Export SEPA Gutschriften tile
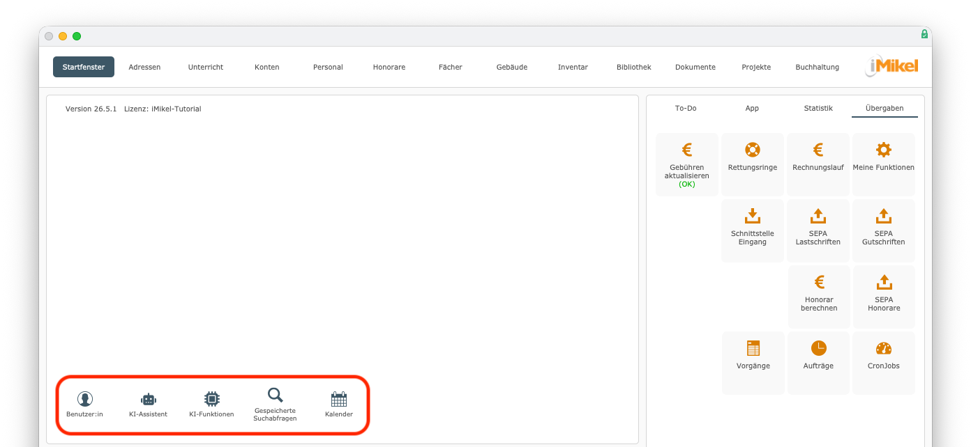The width and height of the screenshot is (971, 447). (884, 230)
